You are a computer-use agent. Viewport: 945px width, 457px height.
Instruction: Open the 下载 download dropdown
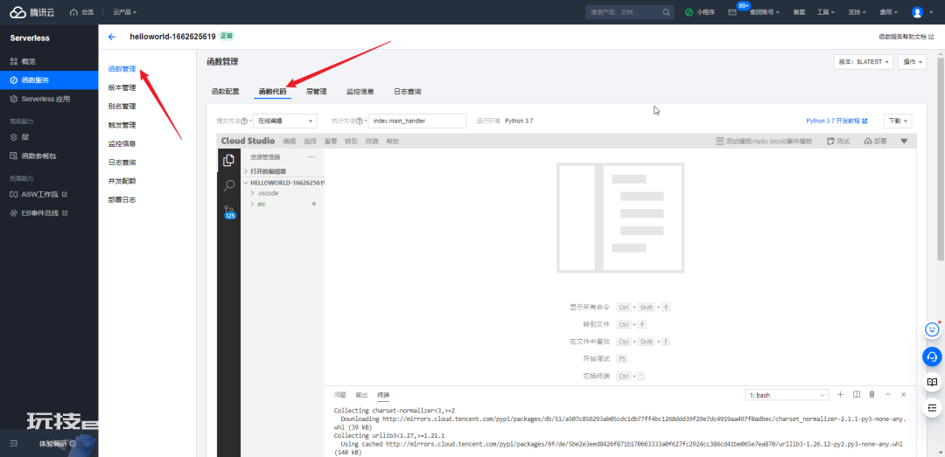(x=898, y=121)
